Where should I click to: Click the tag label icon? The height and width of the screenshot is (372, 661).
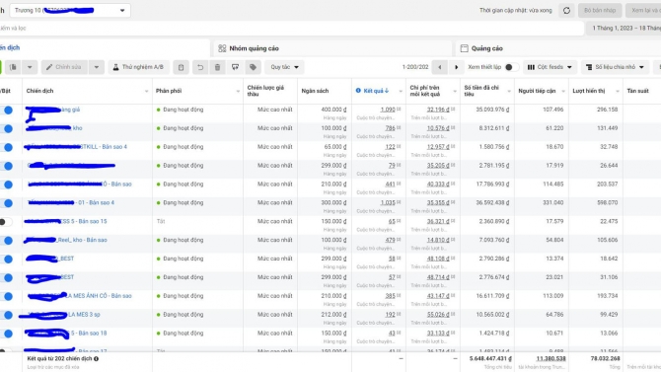[x=253, y=67]
